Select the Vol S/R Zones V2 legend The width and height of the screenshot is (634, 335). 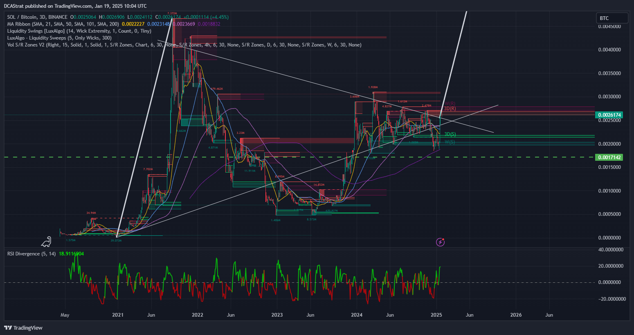[184, 45]
